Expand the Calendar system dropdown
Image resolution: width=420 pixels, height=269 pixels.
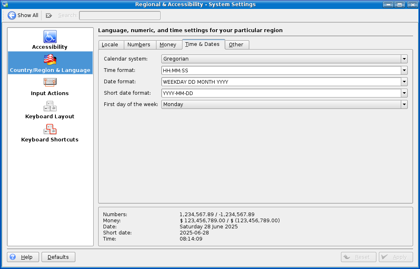click(404, 59)
